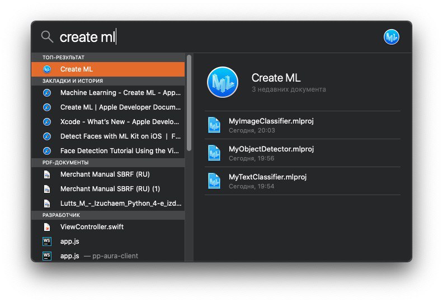Click MyObjectDetector.mlproj file icon

pyautogui.click(x=214, y=153)
